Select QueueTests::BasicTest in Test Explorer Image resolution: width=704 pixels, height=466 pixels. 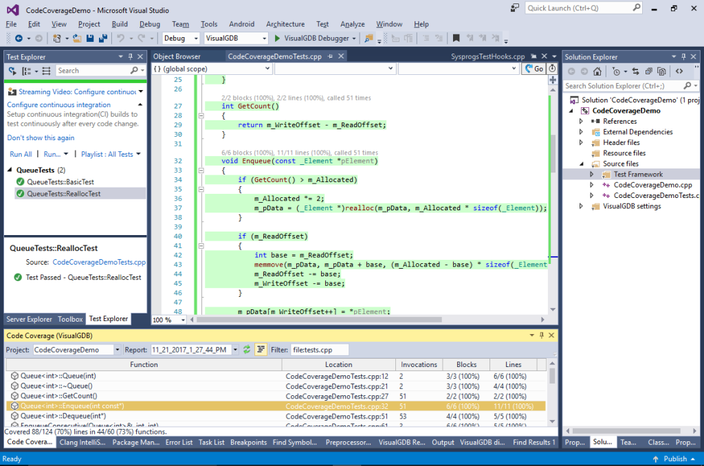(60, 182)
